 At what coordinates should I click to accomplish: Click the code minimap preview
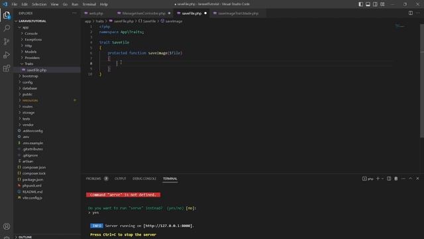(x=400, y=27)
